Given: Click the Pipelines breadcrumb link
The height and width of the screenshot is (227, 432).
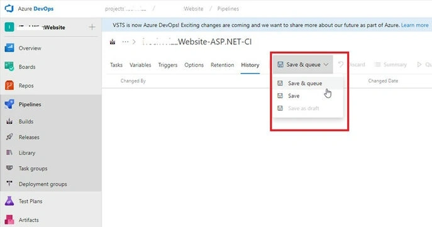Looking at the screenshot, I should click(228, 9).
